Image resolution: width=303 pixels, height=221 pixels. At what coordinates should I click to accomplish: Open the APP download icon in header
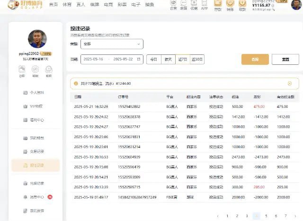tap(204, 5)
